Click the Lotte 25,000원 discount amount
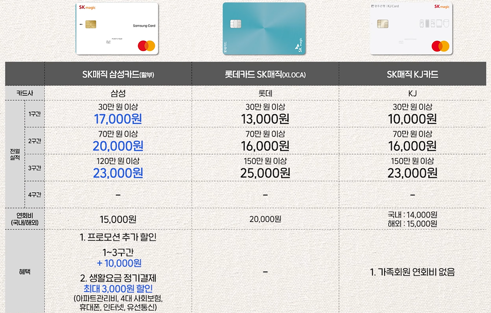 tap(265, 173)
